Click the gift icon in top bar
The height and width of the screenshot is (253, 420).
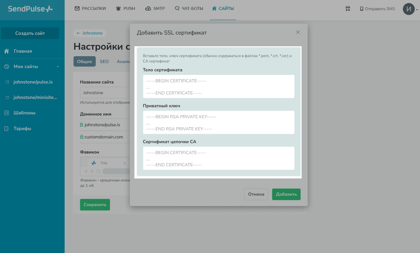click(347, 8)
